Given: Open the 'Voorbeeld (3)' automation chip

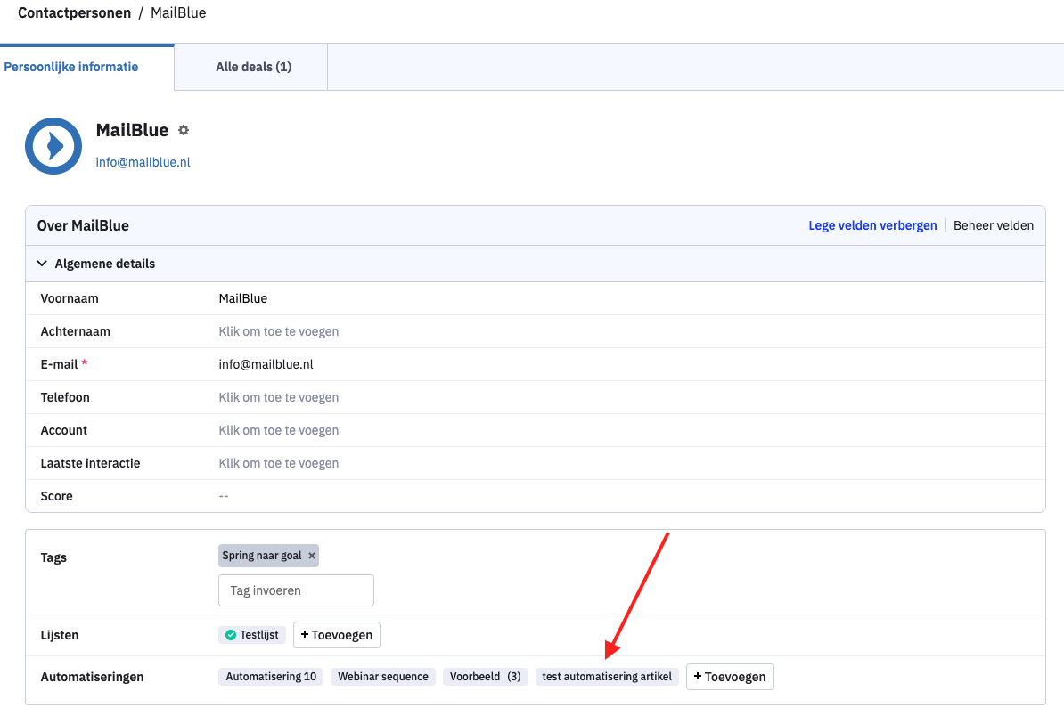Looking at the screenshot, I should [485, 677].
